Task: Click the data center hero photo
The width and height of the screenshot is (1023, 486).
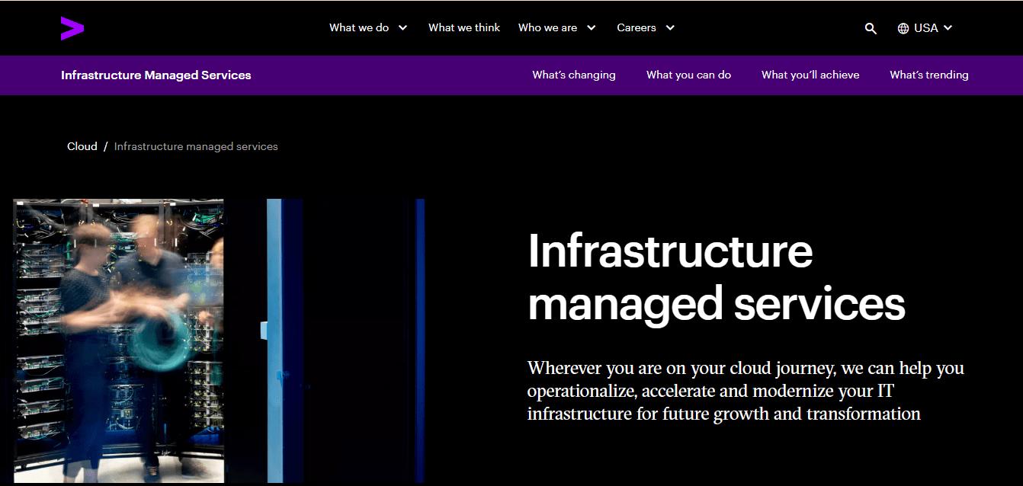Action: pos(219,341)
